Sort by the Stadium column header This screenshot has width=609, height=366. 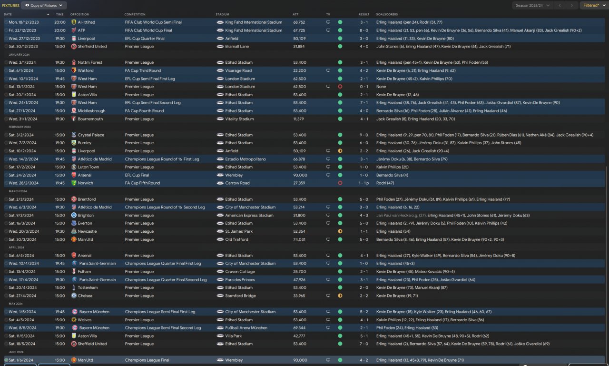(222, 14)
